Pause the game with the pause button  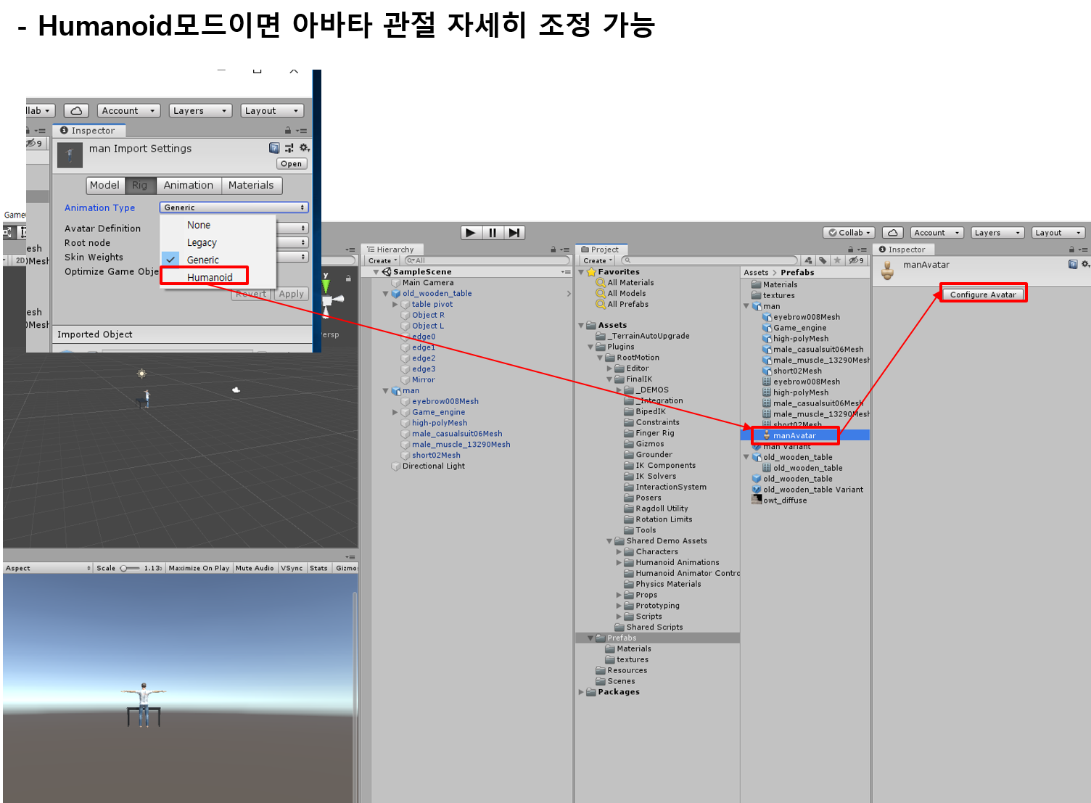[493, 233]
